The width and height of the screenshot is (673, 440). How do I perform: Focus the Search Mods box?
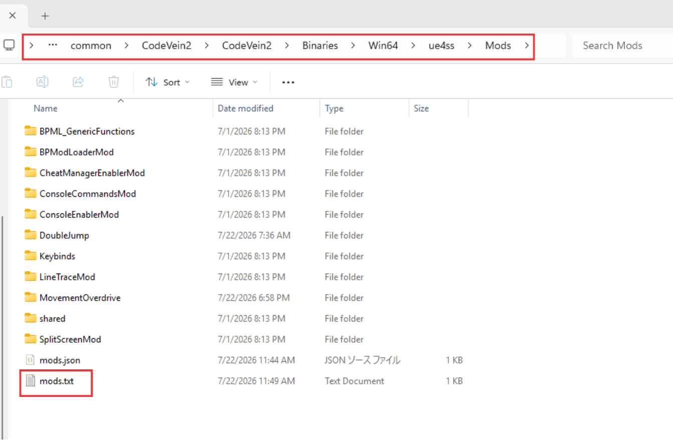pos(622,46)
